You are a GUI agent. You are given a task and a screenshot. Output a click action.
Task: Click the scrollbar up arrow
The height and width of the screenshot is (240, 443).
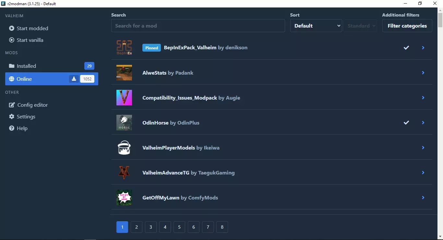pyautogui.click(x=440, y=10)
